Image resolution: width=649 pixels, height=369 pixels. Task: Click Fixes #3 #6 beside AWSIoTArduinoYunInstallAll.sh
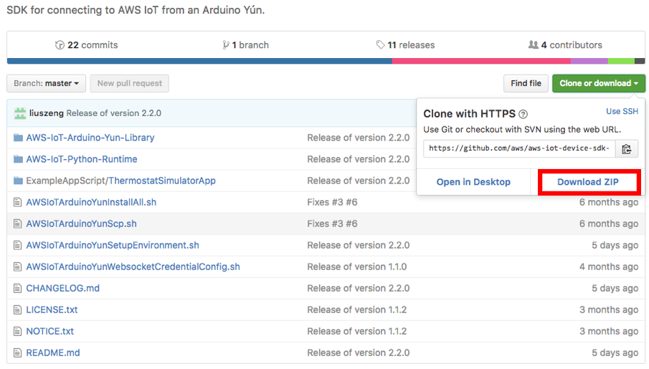point(332,202)
